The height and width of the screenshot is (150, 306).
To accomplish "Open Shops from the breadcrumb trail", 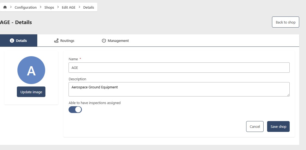I will pos(49,7).
